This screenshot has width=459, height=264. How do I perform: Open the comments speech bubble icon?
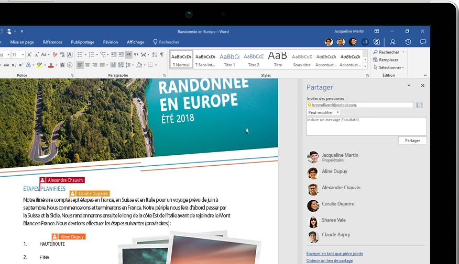[423, 42]
